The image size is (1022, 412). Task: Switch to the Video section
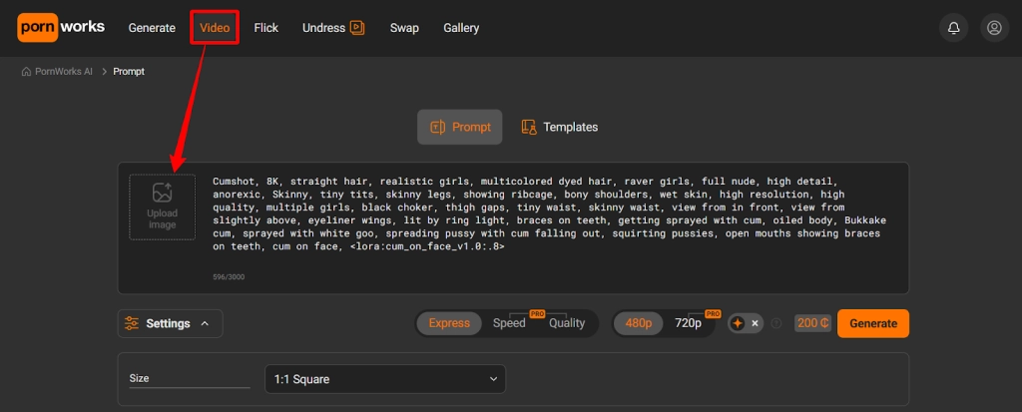[215, 28]
